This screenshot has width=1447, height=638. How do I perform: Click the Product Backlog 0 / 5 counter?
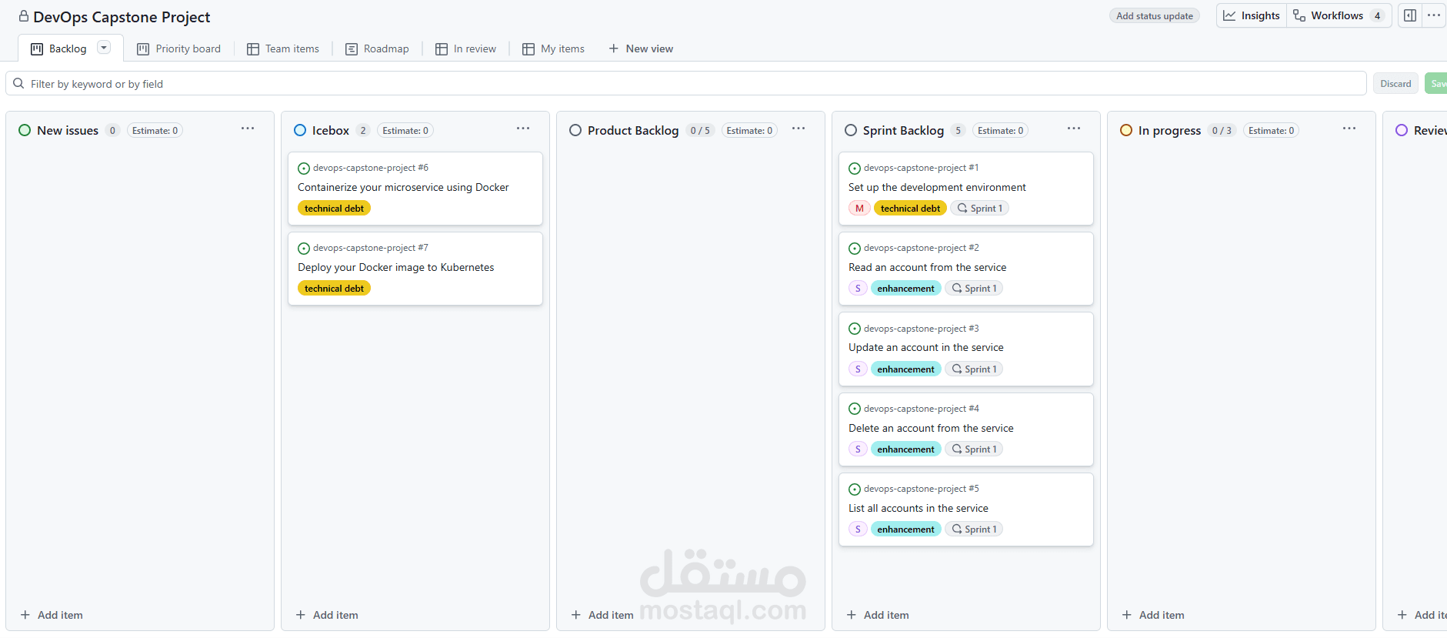[700, 130]
